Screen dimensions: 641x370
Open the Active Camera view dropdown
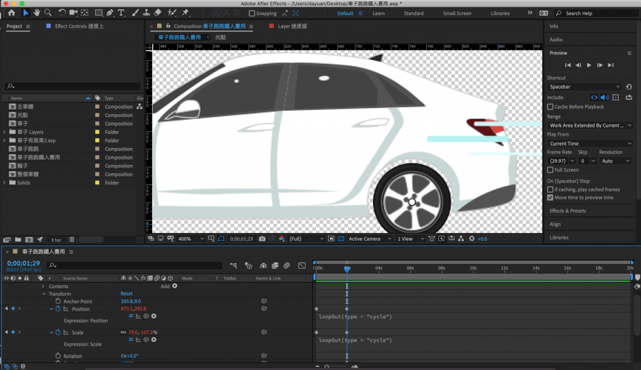[368, 239]
